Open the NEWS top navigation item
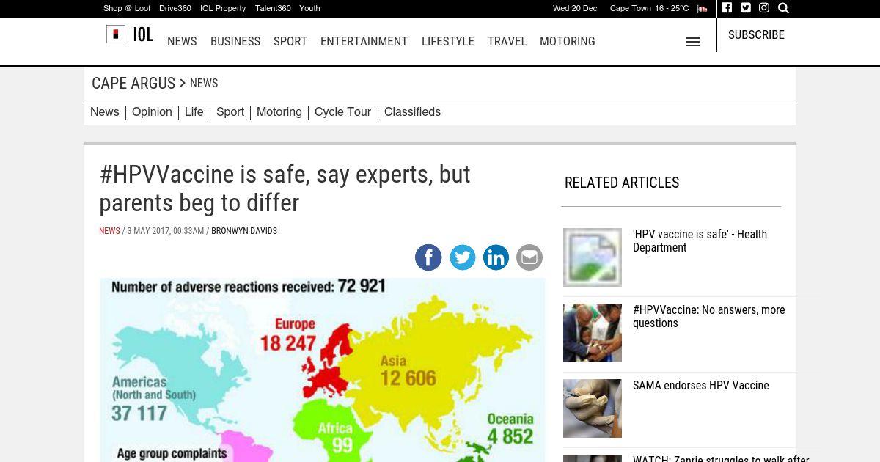 [182, 42]
